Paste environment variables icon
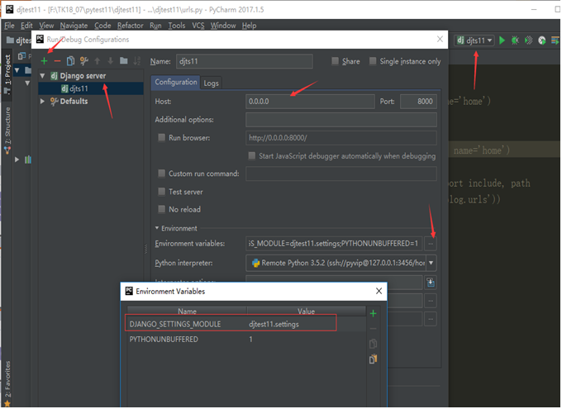562x409 pixels. (x=373, y=359)
